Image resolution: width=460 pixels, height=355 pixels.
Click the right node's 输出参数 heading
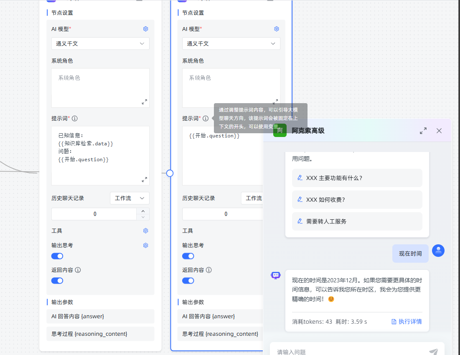pyautogui.click(x=193, y=302)
